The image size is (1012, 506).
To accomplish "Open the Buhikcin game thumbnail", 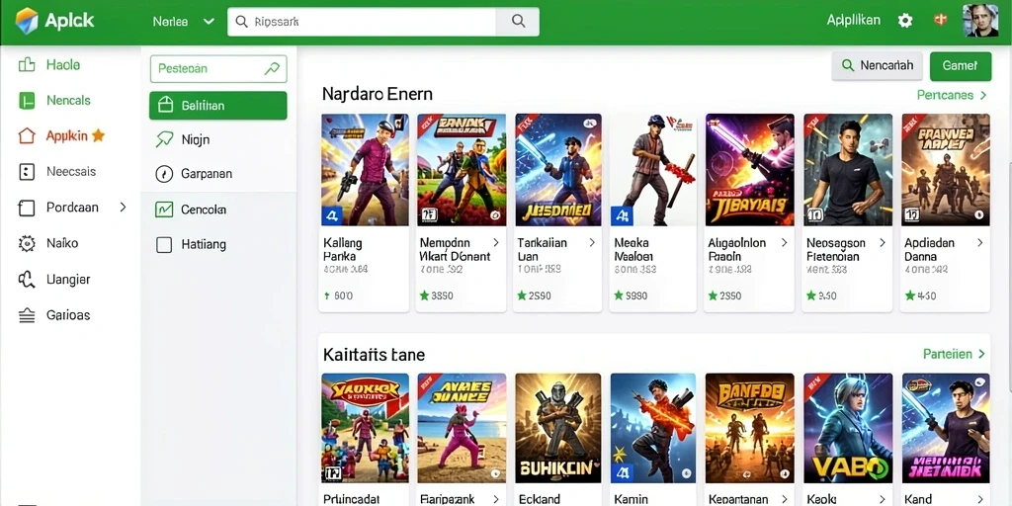I will 557,429.
